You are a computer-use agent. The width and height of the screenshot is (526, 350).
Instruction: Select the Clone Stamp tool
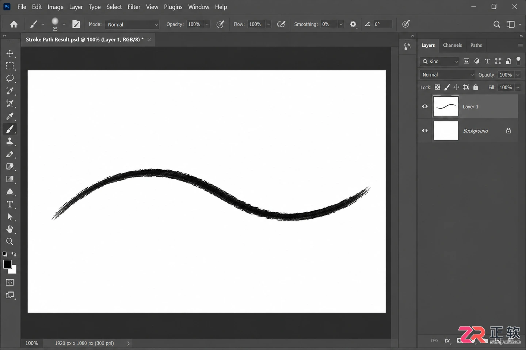click(x=10, y=141)
